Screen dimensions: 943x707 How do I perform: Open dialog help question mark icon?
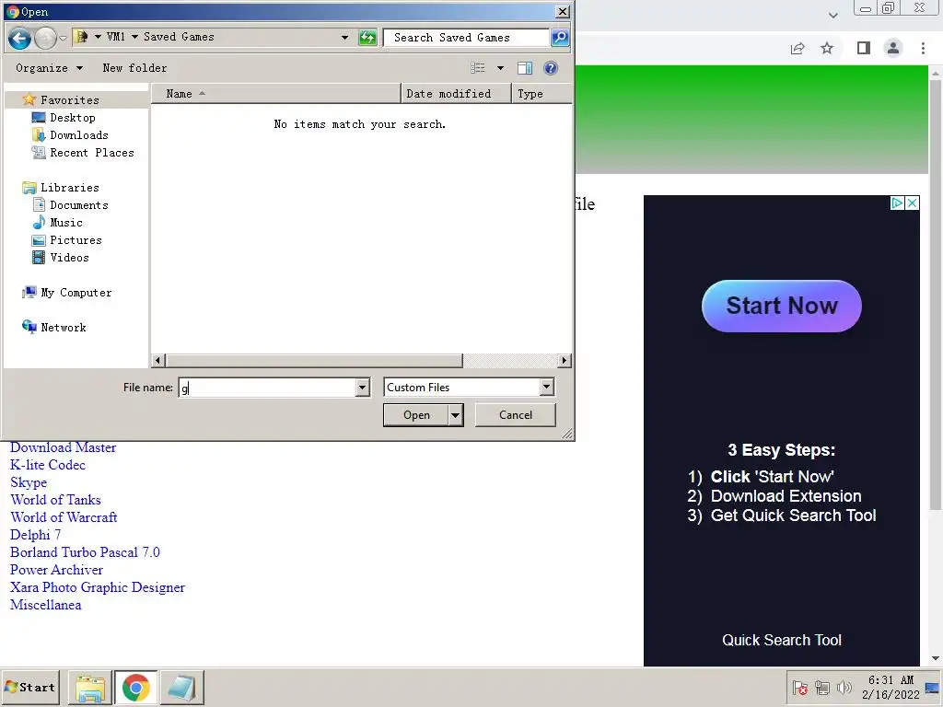[551, 68]
